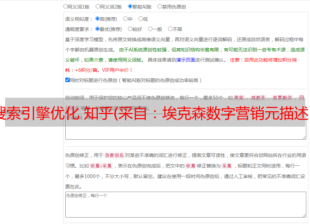Click the 伪原创修正 textarea
Image resolution: width=310 pixels, height=224 pixels.
(186, 205)
